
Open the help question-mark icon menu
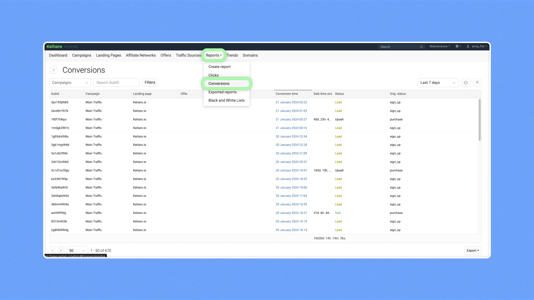(x=458, y=46)
